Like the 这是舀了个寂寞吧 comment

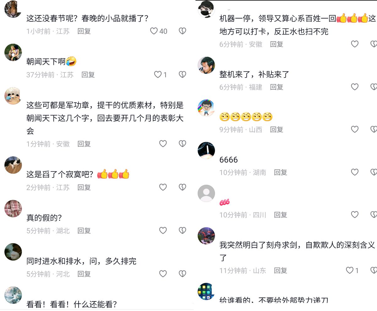tap(163, 187)
